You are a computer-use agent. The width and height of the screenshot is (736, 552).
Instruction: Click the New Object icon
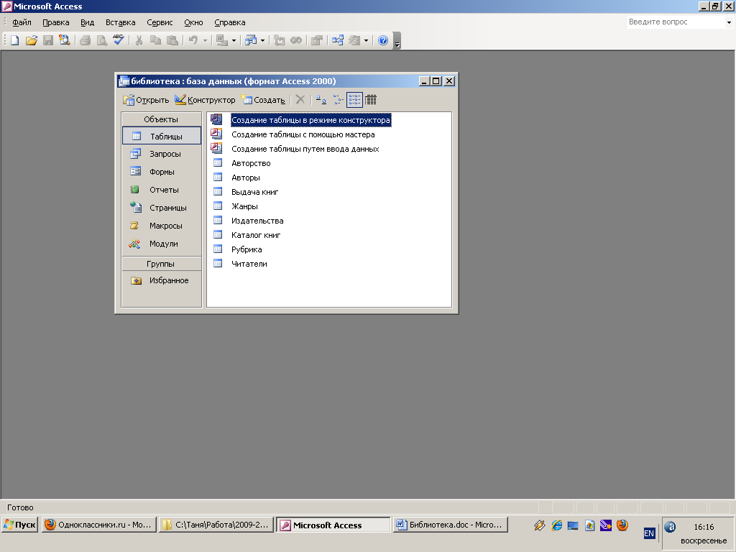tap(354, 40)
